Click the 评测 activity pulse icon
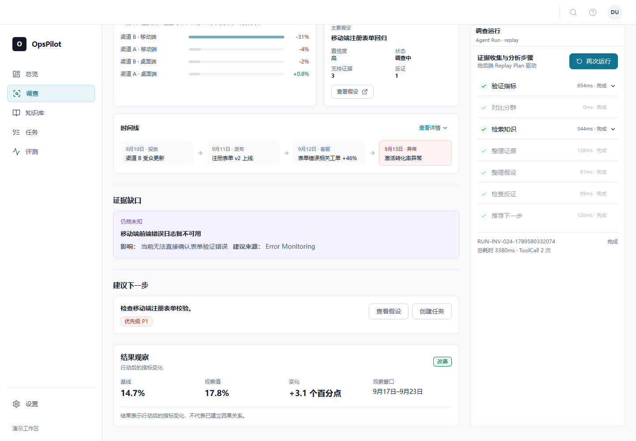This screenshot has height=441, width=636. (16, 152)
